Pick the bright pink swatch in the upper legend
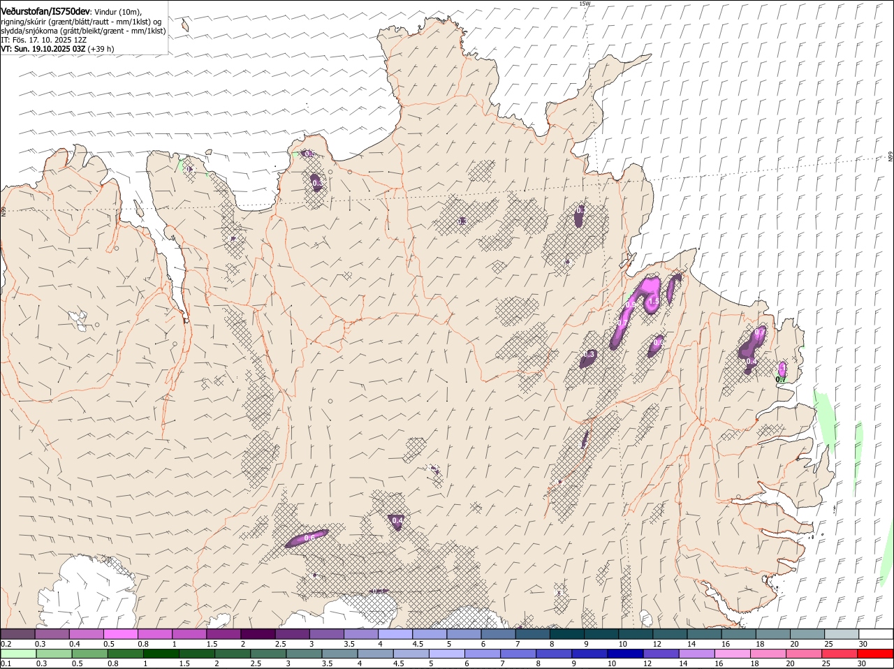This screenshot has height=669, width=894. click(x=120, y=634)
